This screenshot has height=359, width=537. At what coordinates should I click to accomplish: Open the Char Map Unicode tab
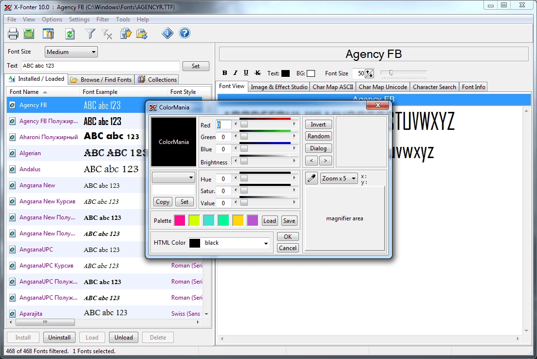point(383,87)
